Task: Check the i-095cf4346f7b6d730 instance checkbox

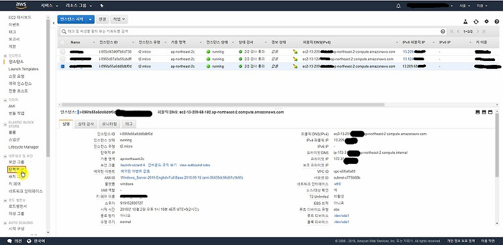Action: point(62,52)
